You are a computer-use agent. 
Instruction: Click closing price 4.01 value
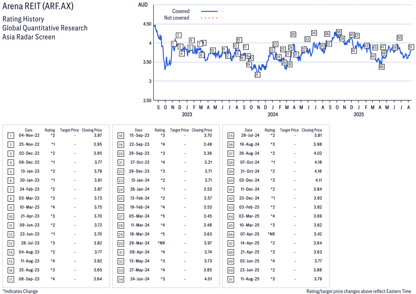(x=208, y=279)
